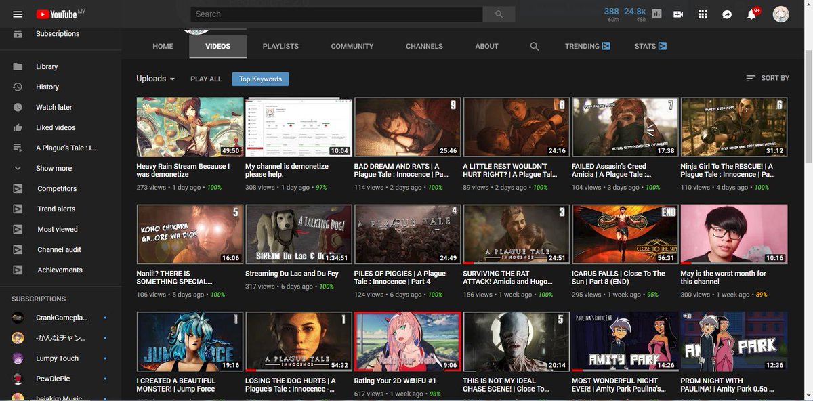
Task: Open the 'Streaming Du Lac and Du Fey' title
Action: pos(291,274)
